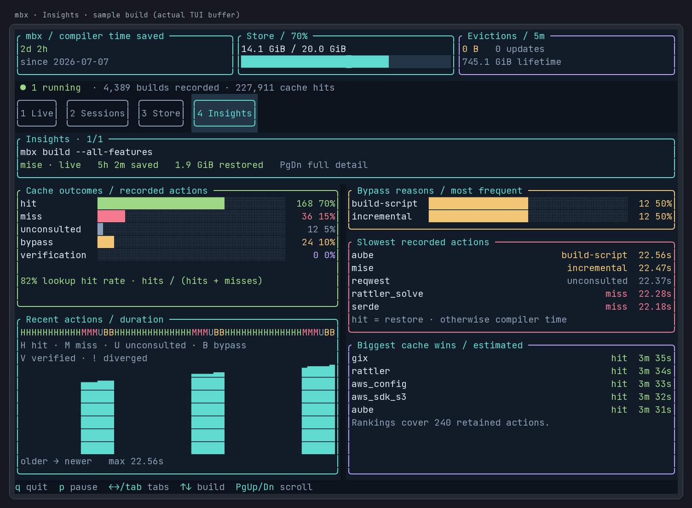Click the green running status dot
This screenshot has height=508, width=692.
[23, 87]
